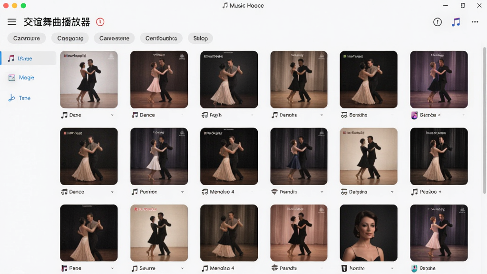Click the note icon beside Pedloo
The width and height of the screenshot is (487, 274).
click(414, 192)
